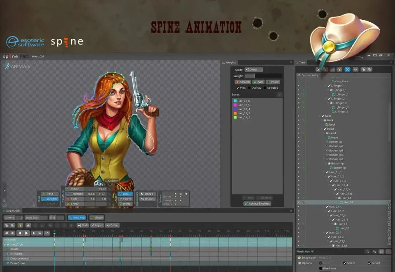Select the cyan Hair_01_6 bone swatch

click(235, 101)
